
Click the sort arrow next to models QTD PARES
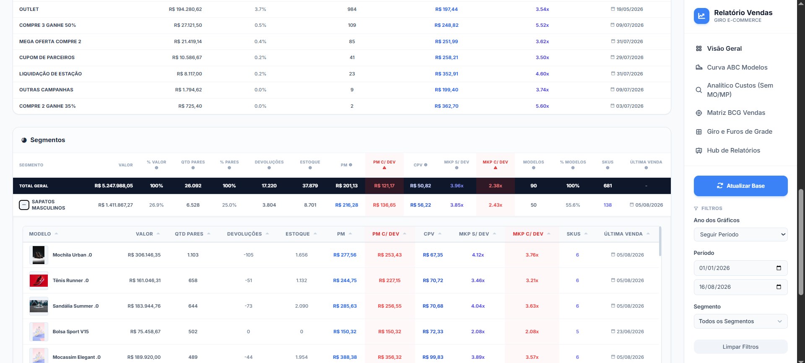point(209,234)
